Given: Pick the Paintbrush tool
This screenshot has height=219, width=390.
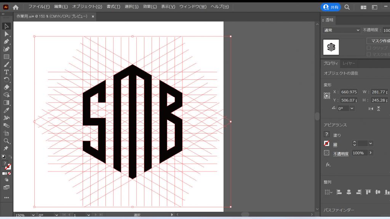Looking at the screenshot, I should click(x=6, y=65).
